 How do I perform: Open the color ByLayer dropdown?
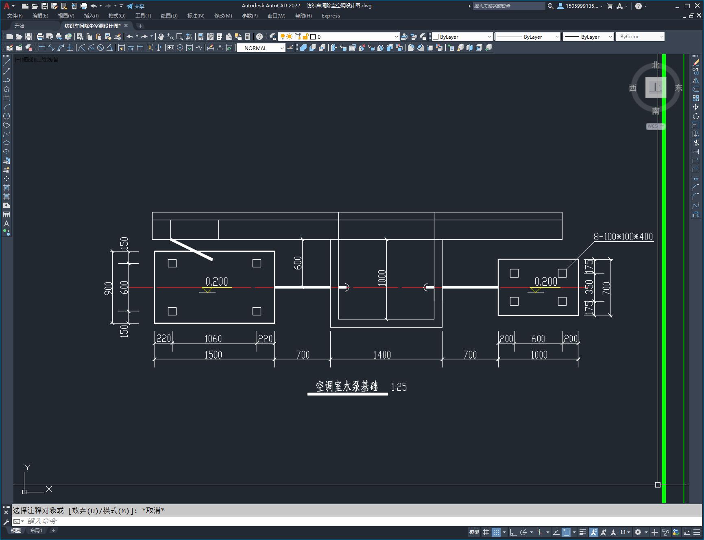pyautogui.click(x=462, y=37)
